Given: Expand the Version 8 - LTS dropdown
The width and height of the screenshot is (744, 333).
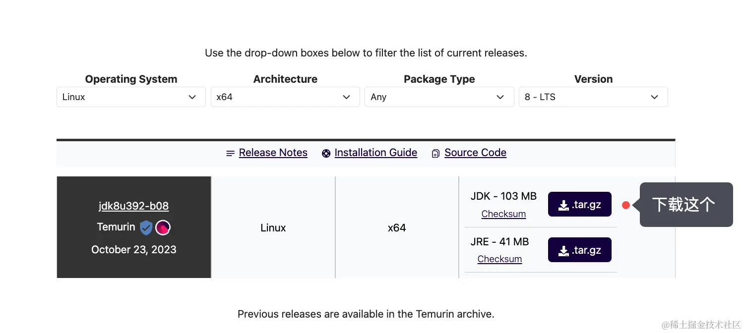Looking at the screenshot, I should click(x=593, y=97).
